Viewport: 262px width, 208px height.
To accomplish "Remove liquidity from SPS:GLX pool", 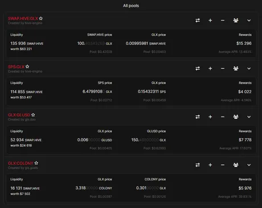I will point(223,68).
